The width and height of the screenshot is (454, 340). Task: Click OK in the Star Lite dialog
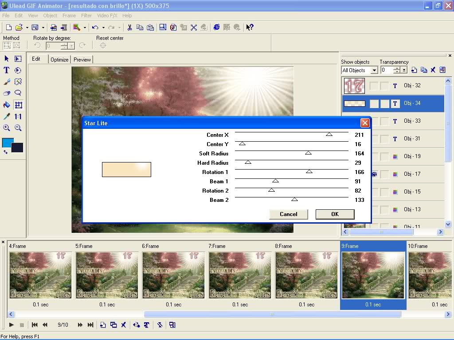tap(335, 214)
